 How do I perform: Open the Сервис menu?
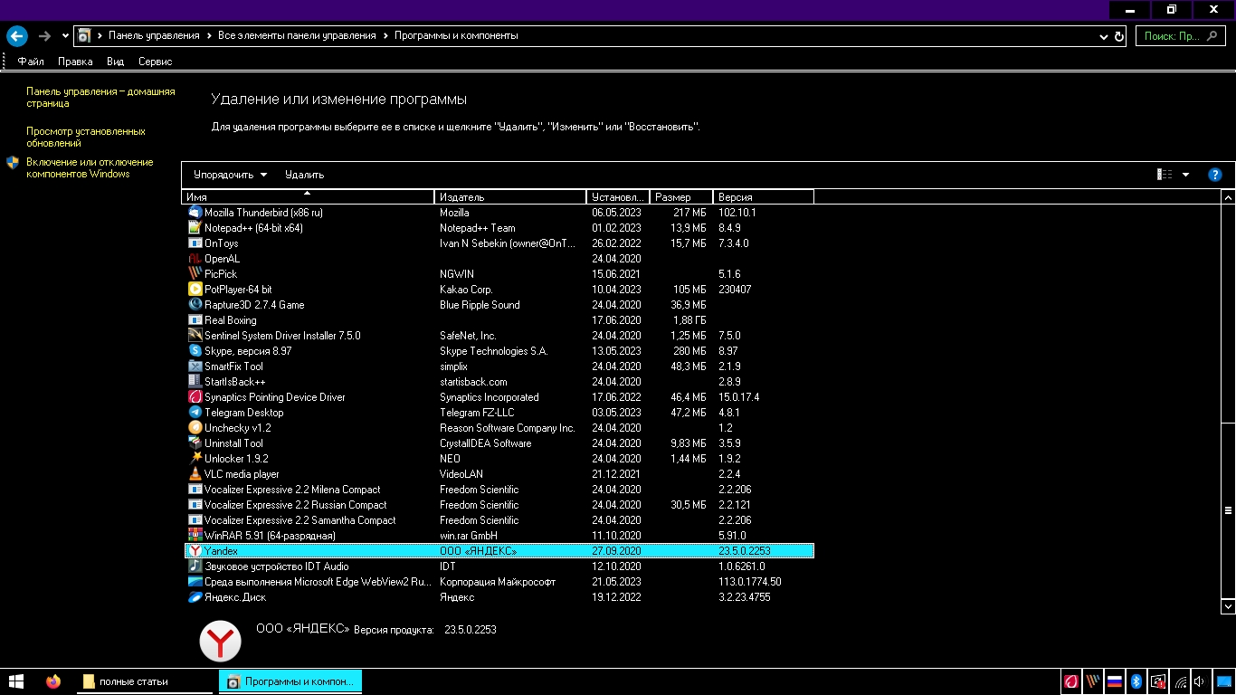click(x=156, y=62)
